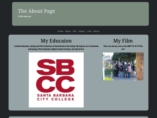157x118 pixels.
Task: Open the Gallery navigation link
Action: [82, 31]
